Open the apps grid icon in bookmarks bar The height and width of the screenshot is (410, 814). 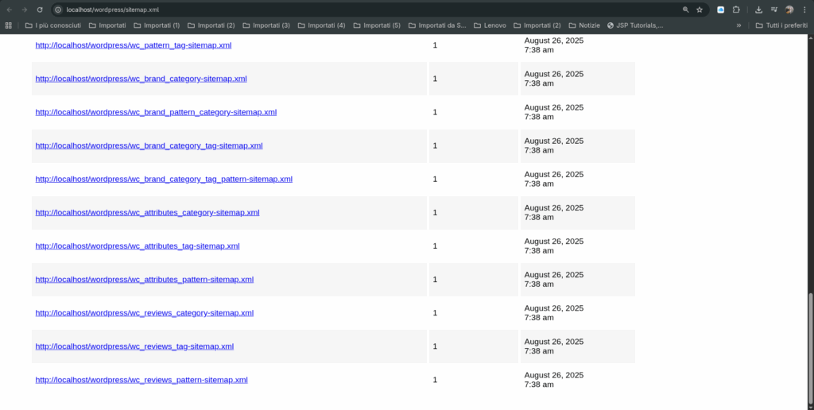tap(8, 25)
